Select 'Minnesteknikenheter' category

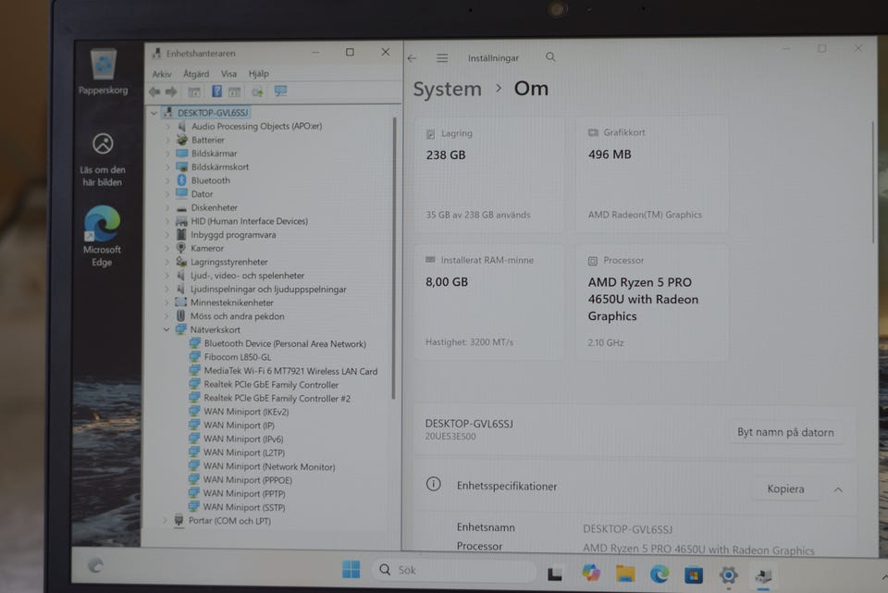pos(231,303)
